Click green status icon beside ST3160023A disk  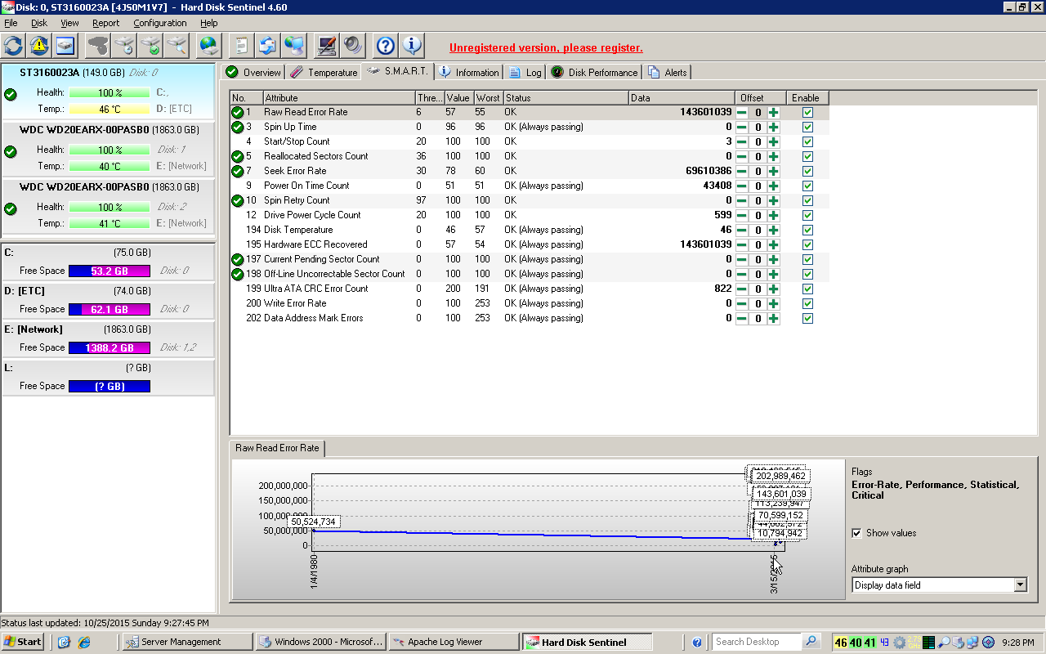tap(11, 95)
